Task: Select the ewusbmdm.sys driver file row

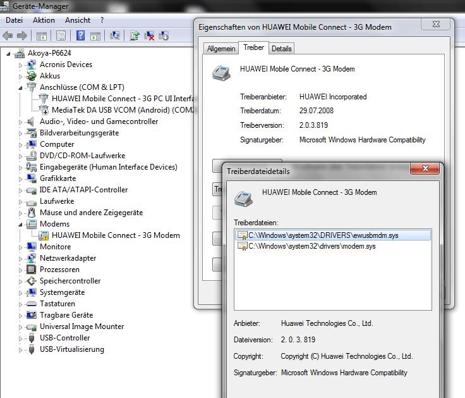Action: [333, 235]
